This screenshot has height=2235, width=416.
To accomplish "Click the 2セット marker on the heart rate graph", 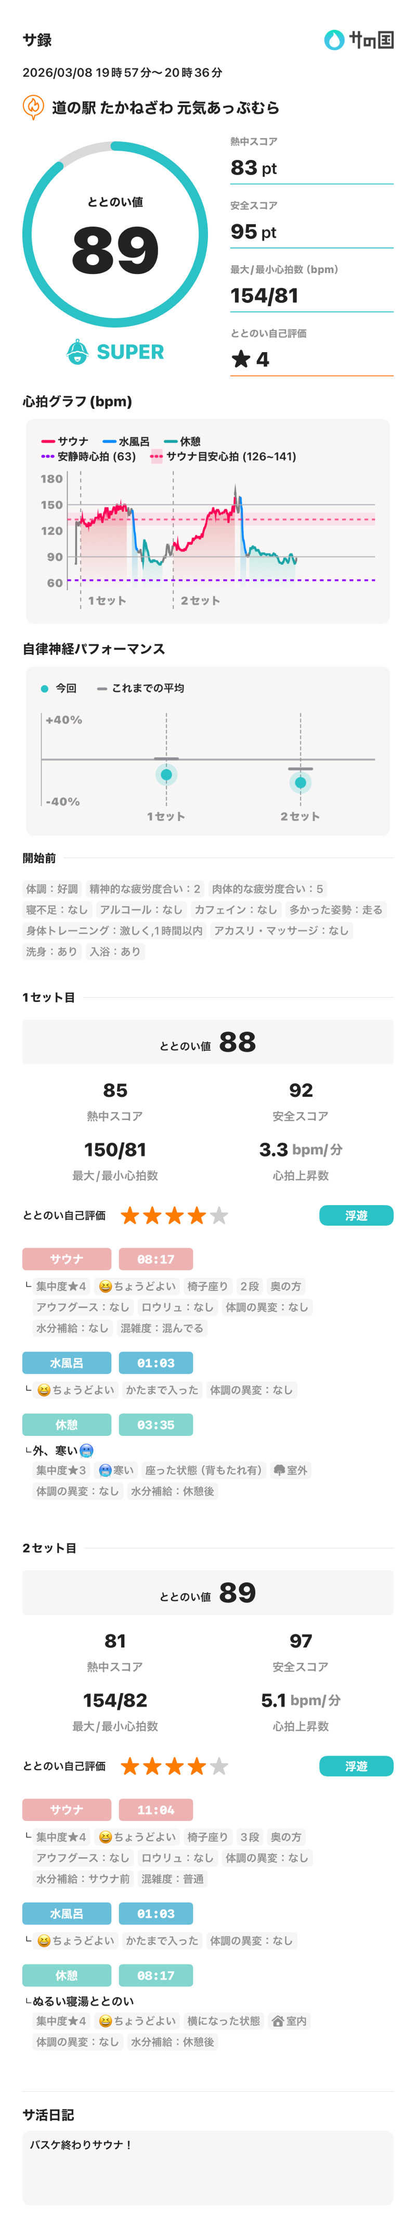I will click(x=200, y=600).
